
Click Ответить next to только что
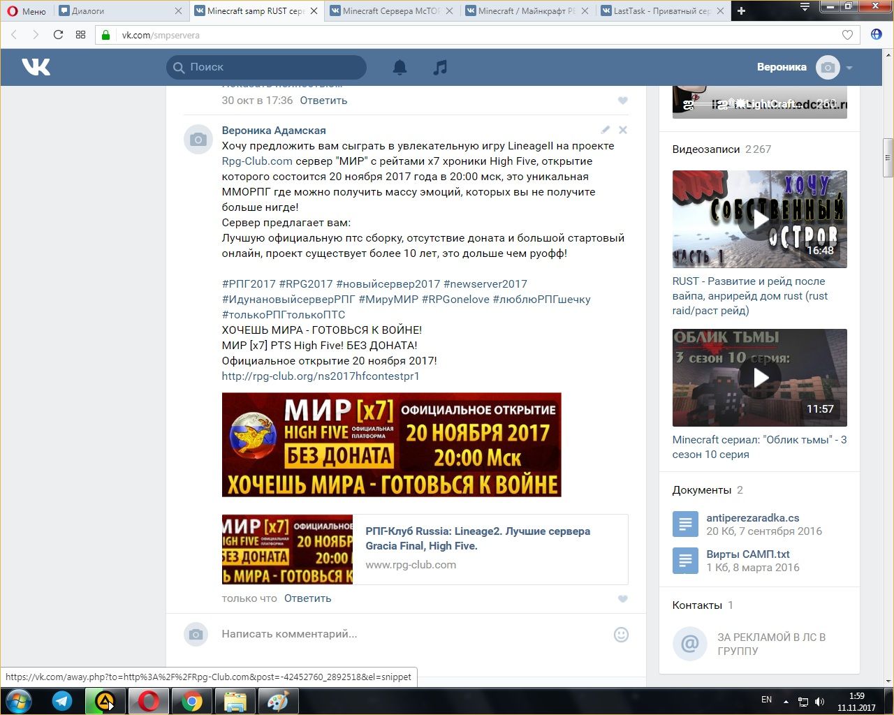pyautogui.click(x=307, y=598)
